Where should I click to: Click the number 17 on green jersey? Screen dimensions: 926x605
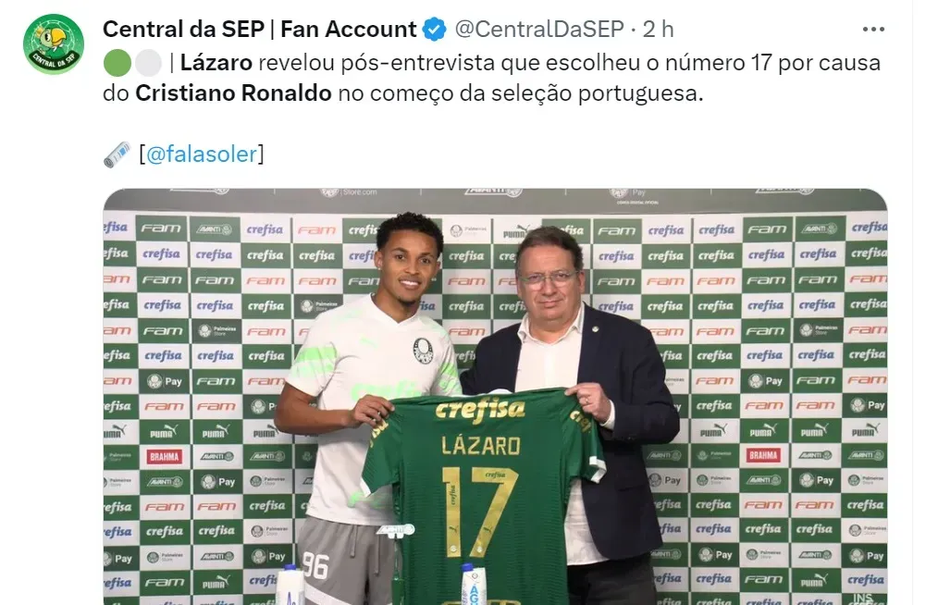(x=481, y=512)
